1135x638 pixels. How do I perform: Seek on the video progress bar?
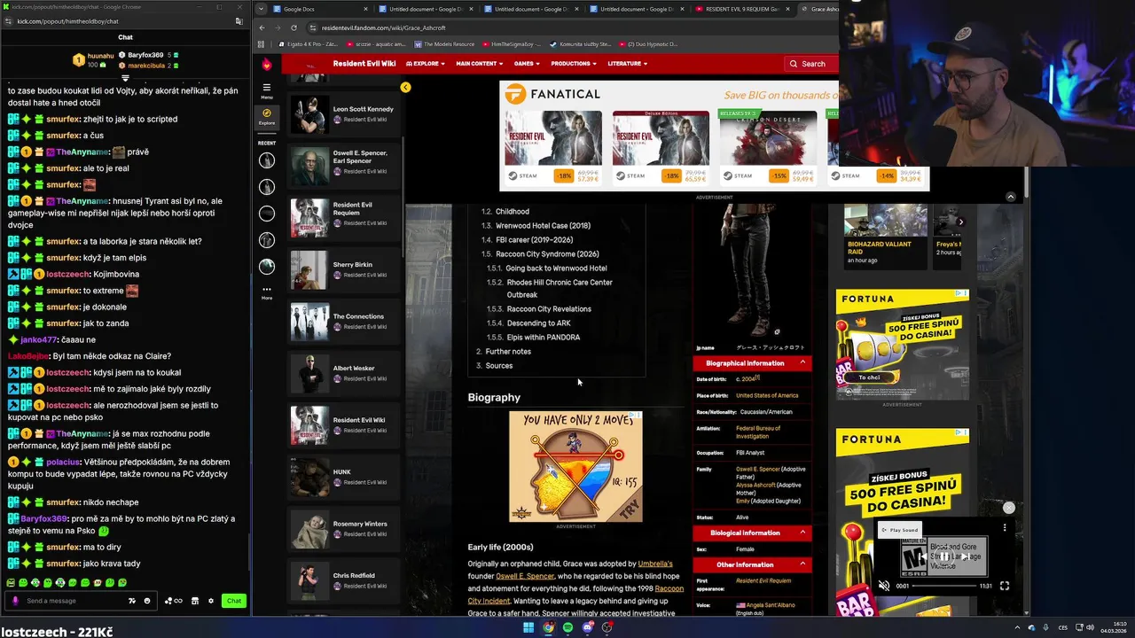coord(944,586)
